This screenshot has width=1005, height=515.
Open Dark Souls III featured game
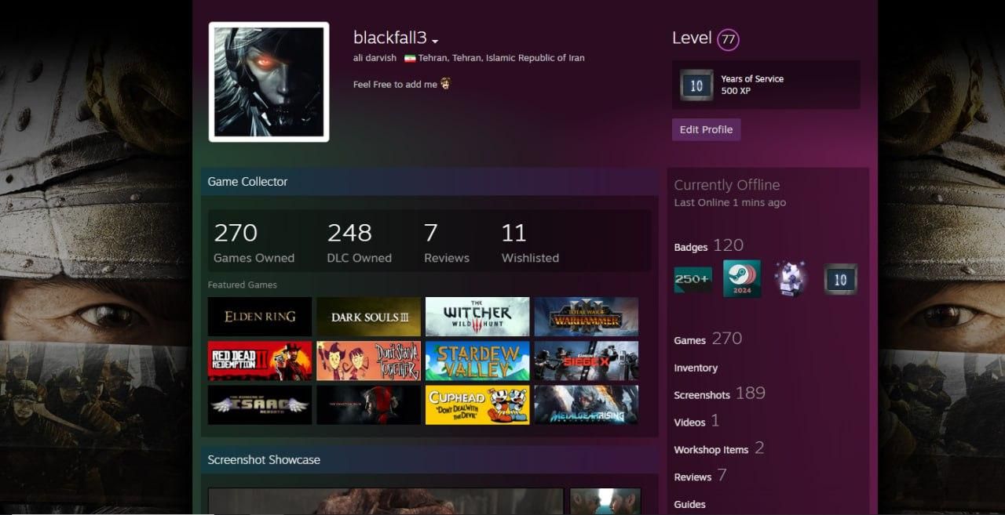[x=369, y=317]
